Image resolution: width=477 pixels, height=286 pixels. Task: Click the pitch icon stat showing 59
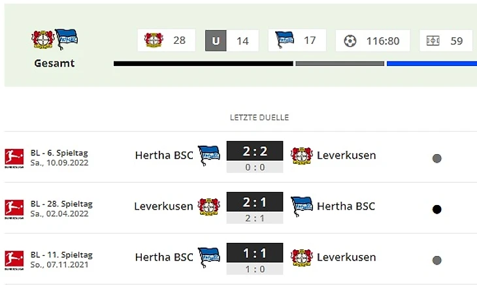(x=446, y=40)
